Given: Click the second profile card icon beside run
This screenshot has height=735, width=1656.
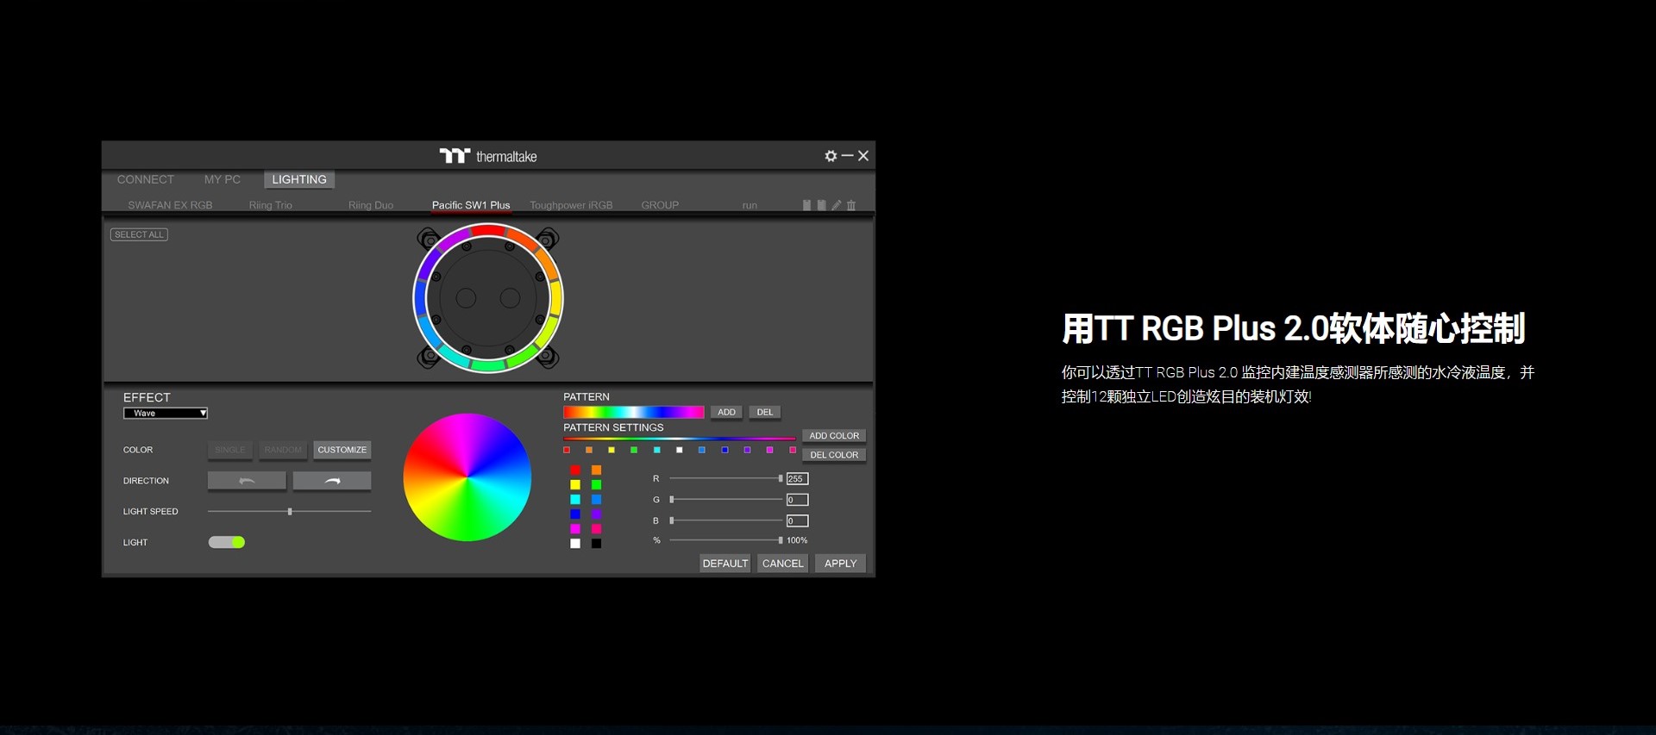Looking at the screenshot, I should pyautogui.click(x=821, y=205).
